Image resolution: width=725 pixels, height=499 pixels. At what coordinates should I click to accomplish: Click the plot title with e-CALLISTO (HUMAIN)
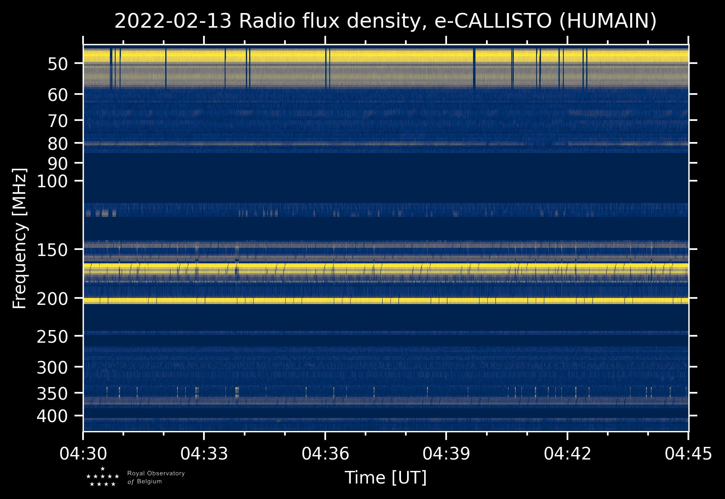click(385, 21)
